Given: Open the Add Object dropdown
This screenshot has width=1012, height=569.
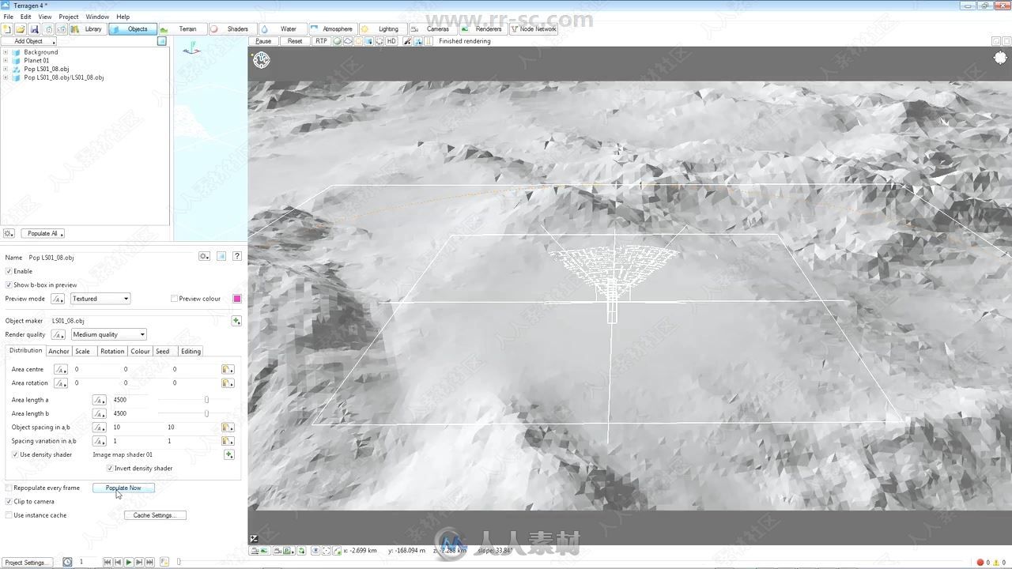Looking at the screenshot, I should 28,41.
